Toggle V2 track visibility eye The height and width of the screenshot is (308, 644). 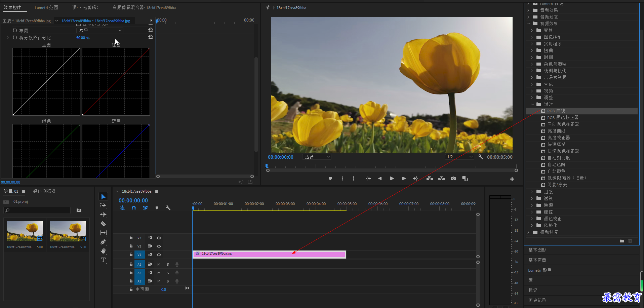(x=159, y=246)
